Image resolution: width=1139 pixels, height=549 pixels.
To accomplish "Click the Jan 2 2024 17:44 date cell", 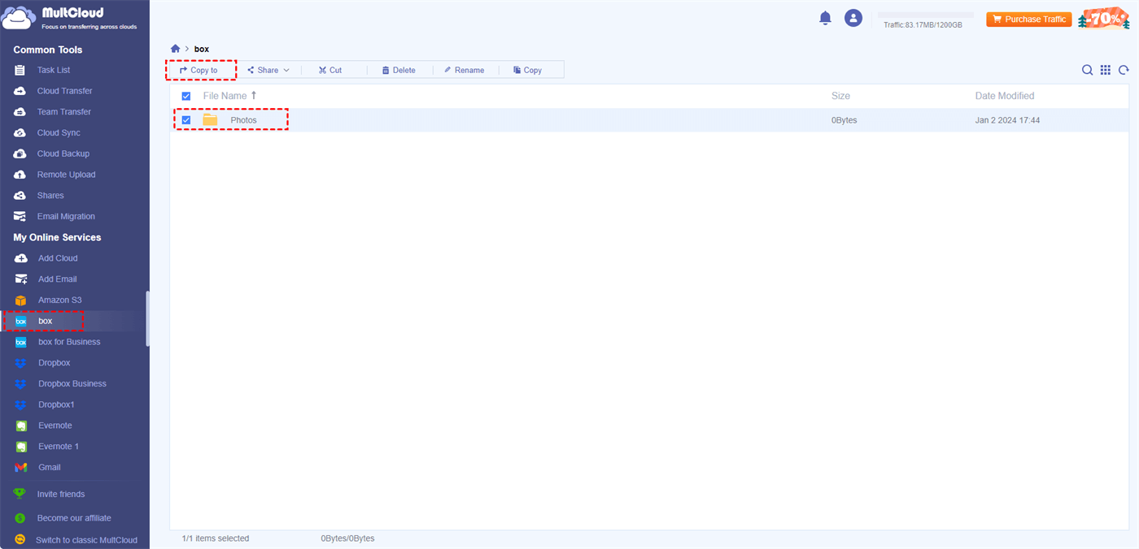I will click(1007, 120).
